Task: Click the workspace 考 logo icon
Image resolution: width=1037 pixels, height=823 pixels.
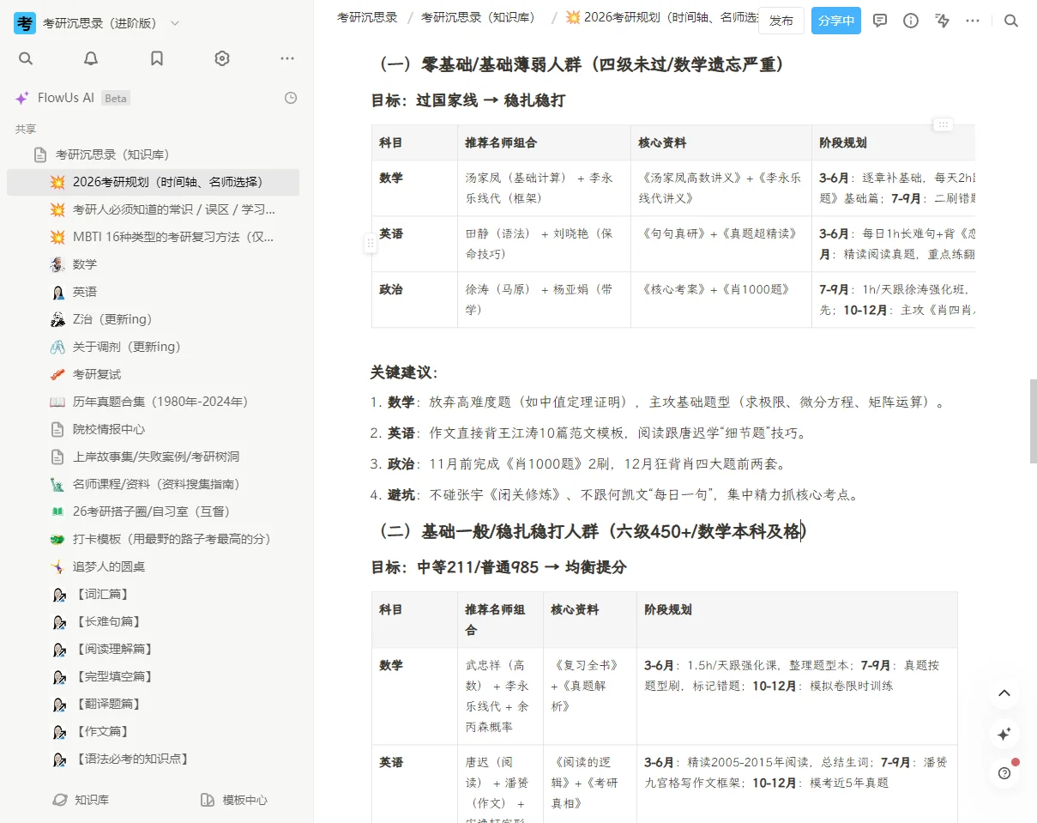Action: click(25, 24)
